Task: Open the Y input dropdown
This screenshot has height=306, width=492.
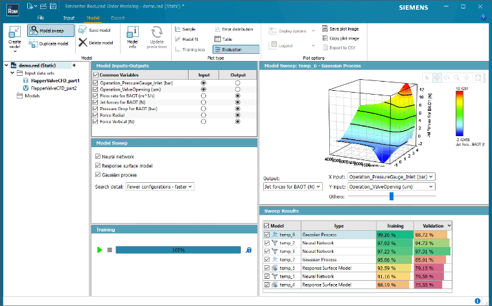Action: pyautogui.click(x=392, y=187)
